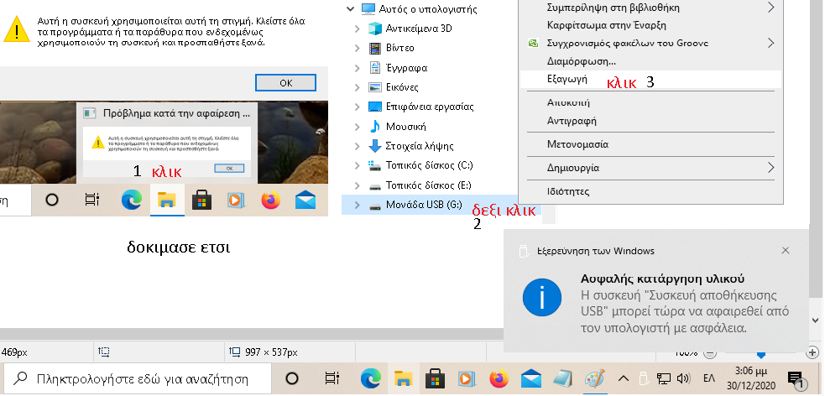Collapse the Αυτός ο υπολογιστής tree node
This screenshot has width=825, height=396.
pos(351,9)
